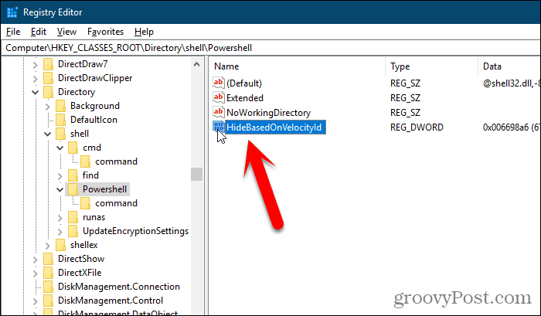
Task: Select the UpdateEncryptionSettings folder icon
Action: tap(73, 231)
